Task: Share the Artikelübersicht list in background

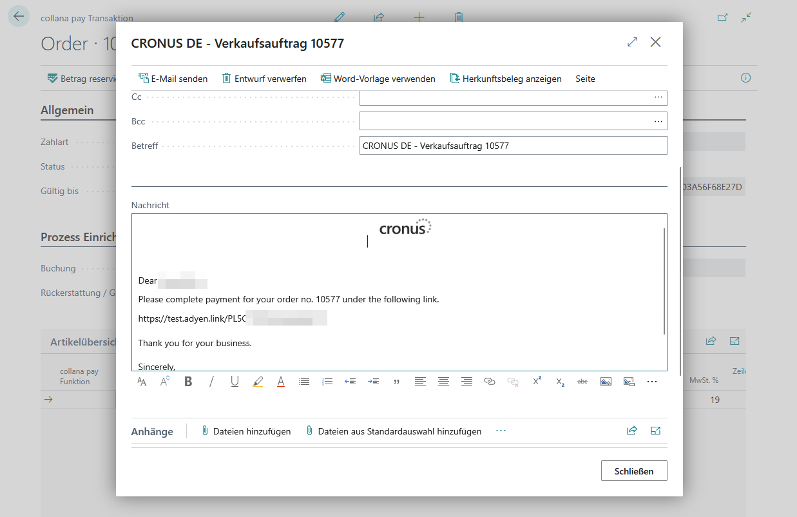Action: pos(711,341)
